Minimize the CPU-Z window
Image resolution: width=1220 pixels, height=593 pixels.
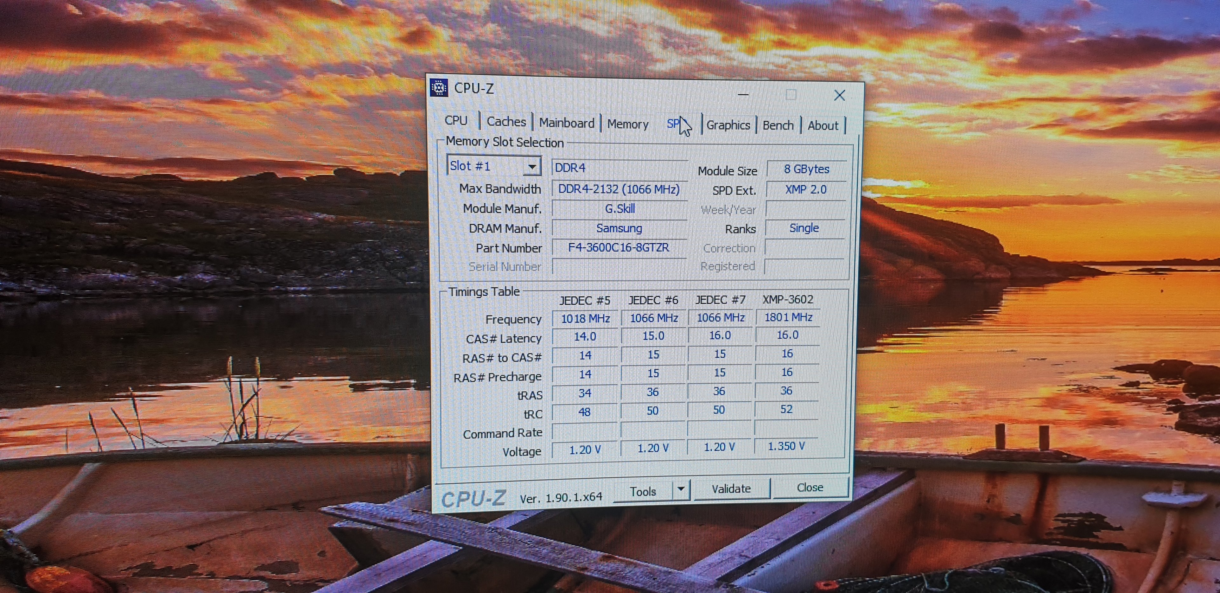pyautogui.click(x=743, y=95)
